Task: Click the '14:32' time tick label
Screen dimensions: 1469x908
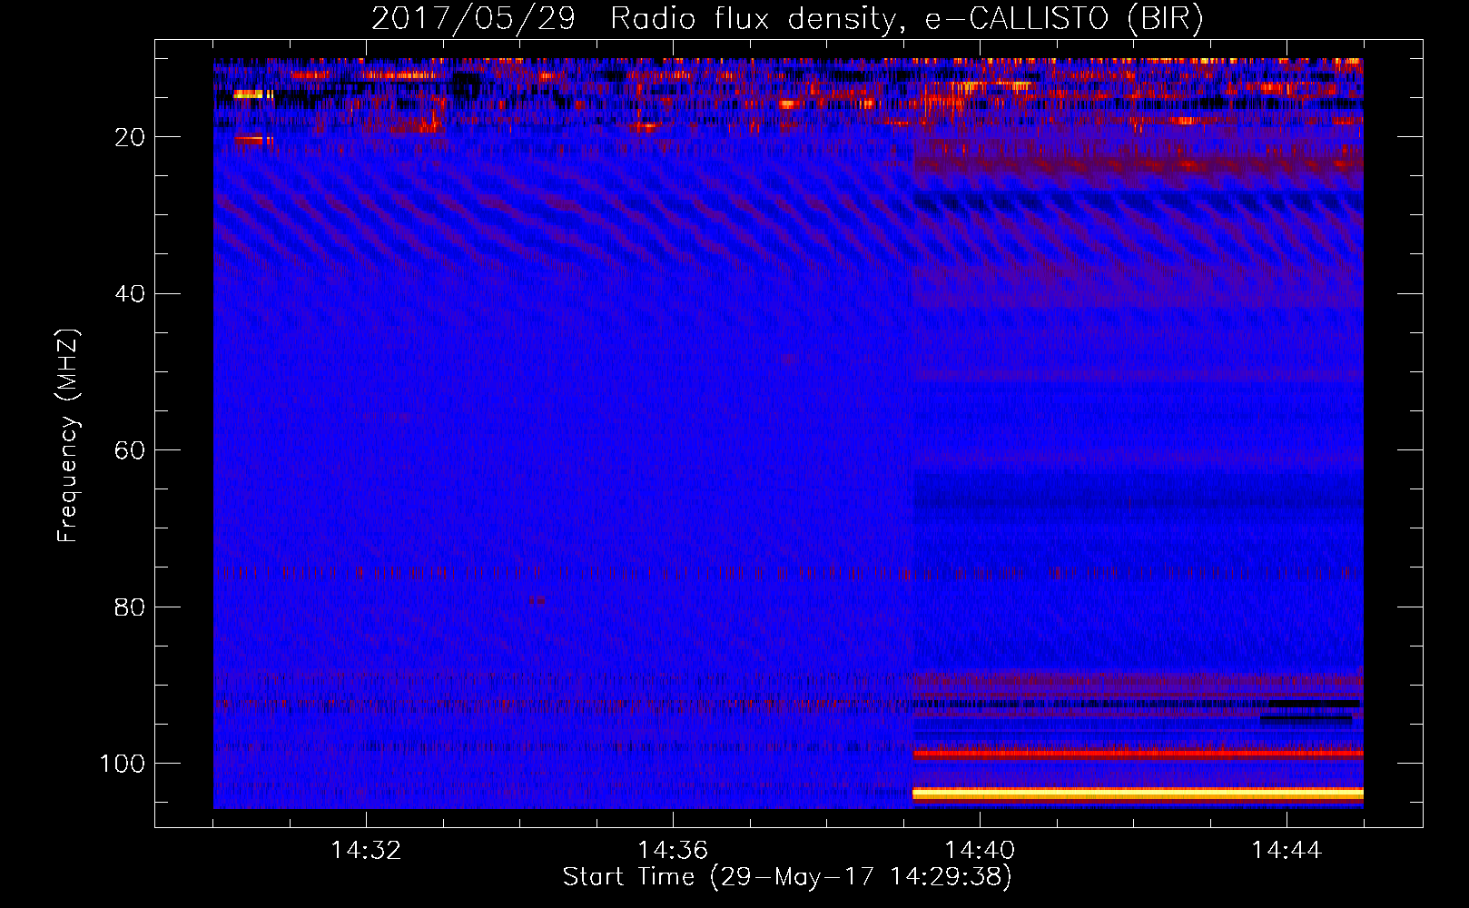Action: tap(366, 851)
